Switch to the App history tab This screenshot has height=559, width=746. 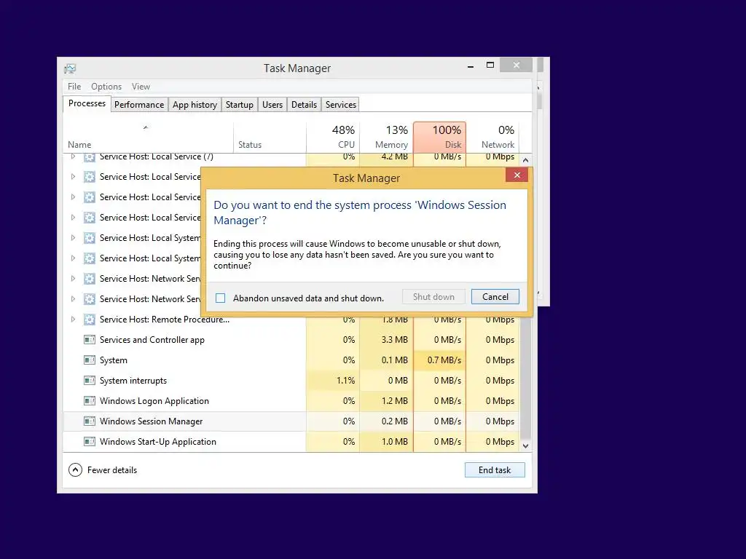[195, 105]
